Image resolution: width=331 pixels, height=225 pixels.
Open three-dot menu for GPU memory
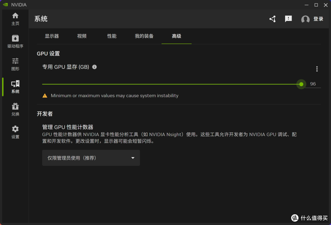point(317,69)
